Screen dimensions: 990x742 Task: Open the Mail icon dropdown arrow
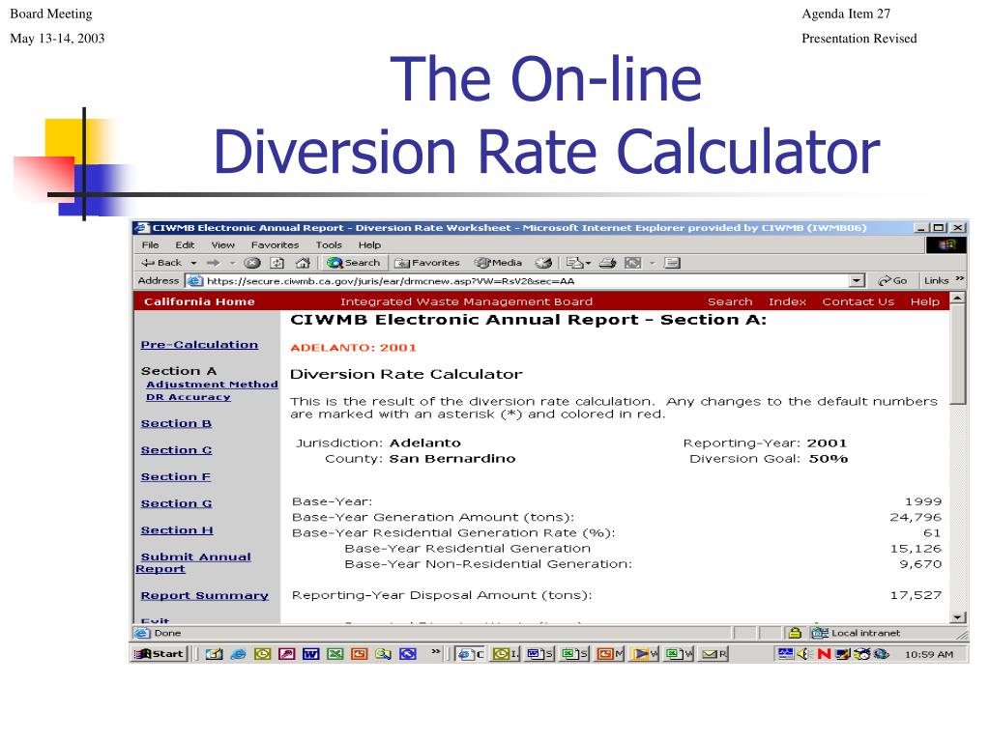589,263
